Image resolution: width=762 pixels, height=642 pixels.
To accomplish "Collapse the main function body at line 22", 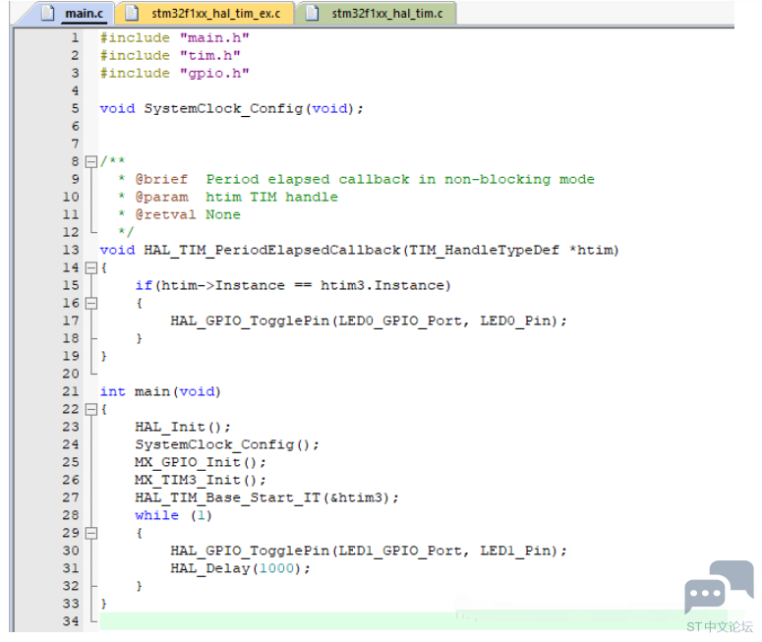I will tap(90, 409).
